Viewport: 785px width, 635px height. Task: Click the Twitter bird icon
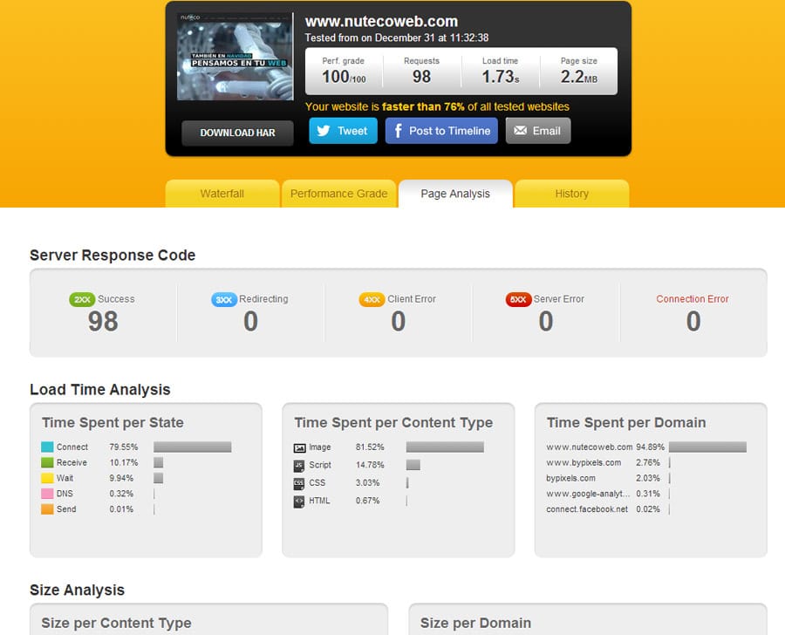click(x=324, y=131)
